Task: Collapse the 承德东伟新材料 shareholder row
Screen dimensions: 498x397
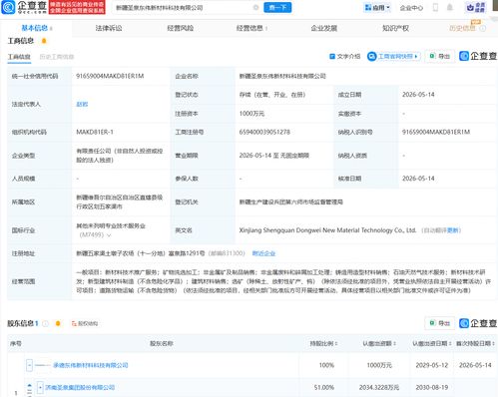Action: click(29, 365)
